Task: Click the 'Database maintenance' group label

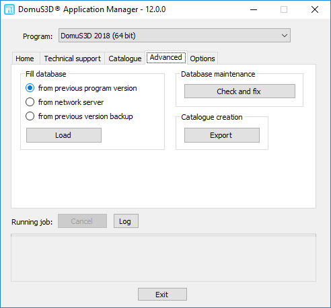Action: tap(218, 74)
